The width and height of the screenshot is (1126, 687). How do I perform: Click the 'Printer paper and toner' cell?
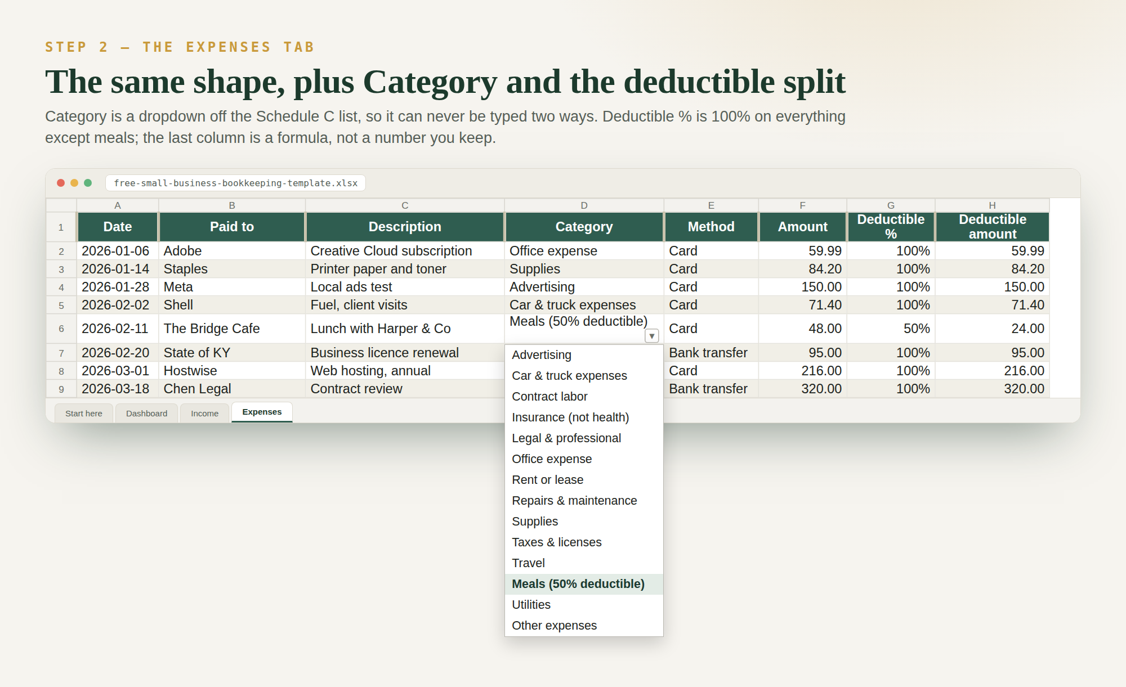405,269
